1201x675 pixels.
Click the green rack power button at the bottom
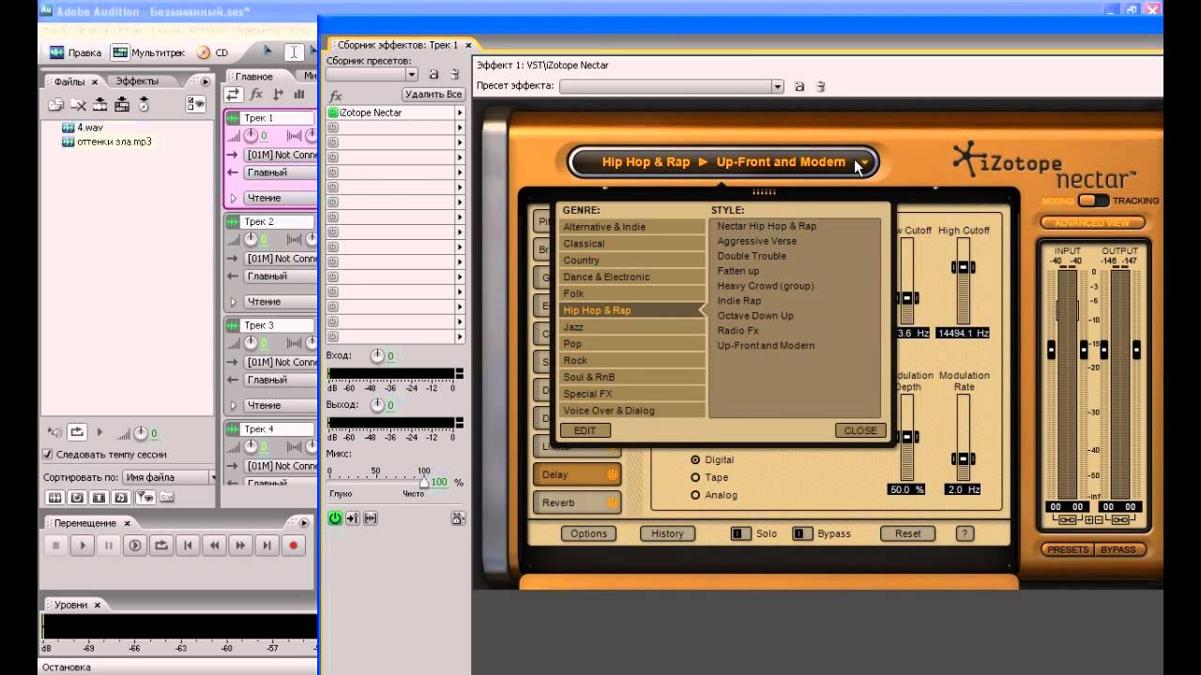coord(334,518)
